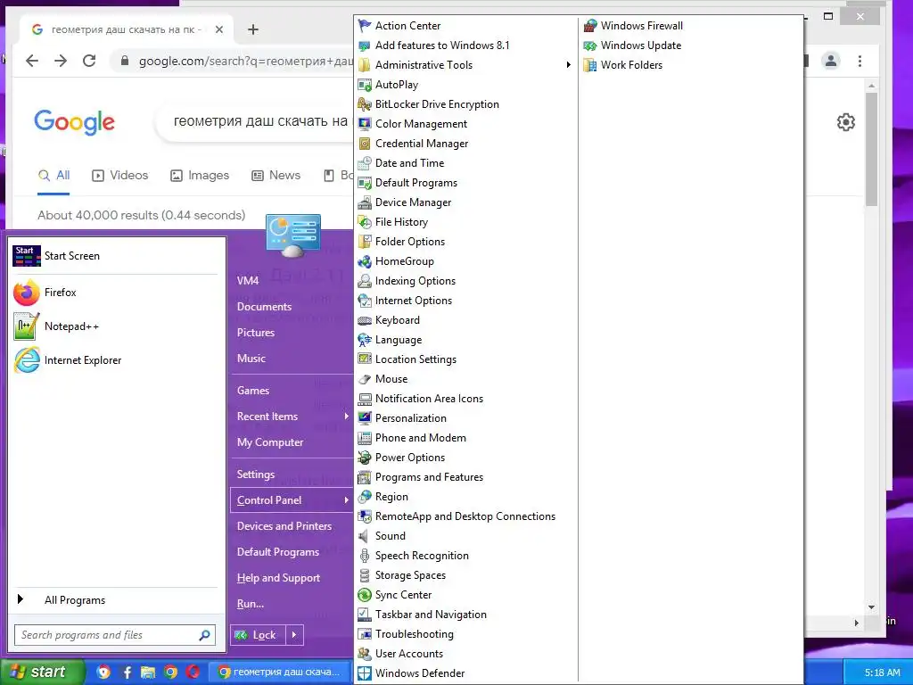The image size is (913, 685).
Task: Click the Chrome vertical scrollbar thumb
Action: (x=871, y=149)
